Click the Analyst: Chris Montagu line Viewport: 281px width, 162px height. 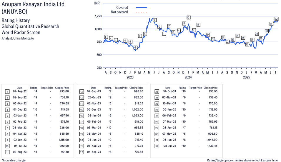18,38
